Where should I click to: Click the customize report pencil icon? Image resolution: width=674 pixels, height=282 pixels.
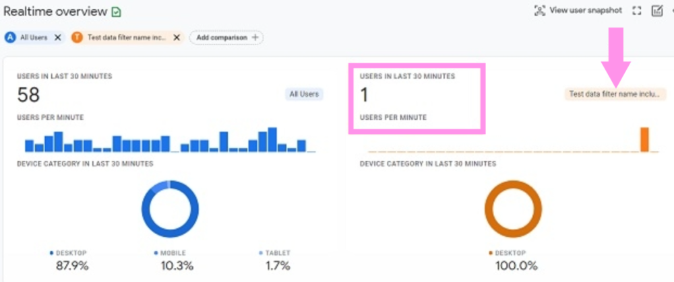[x=657, y=10]
